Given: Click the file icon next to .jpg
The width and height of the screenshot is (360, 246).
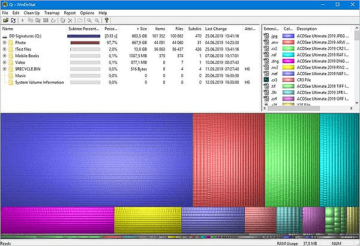Looking at the screenshot, I should (266, 35).
